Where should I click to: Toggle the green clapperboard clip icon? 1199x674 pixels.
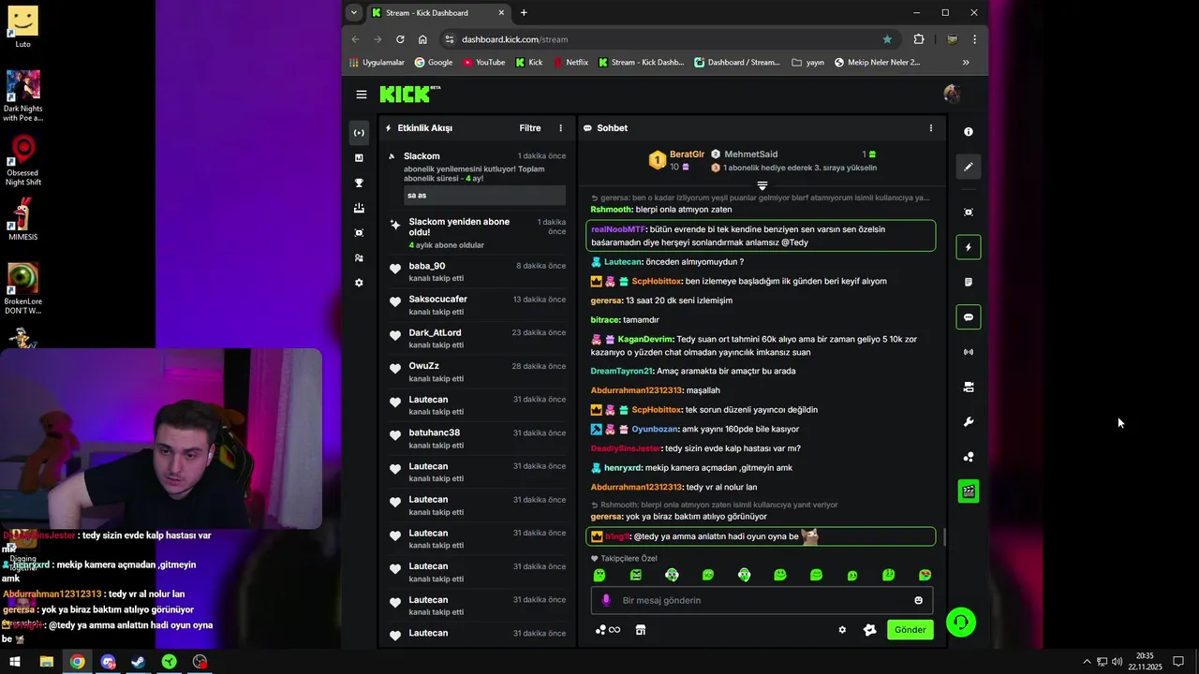tap(969, 491)
